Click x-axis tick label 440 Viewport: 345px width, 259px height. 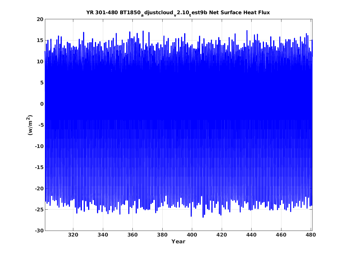pos(251,235)
